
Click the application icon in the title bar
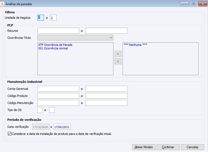click(x=2, y=4)
